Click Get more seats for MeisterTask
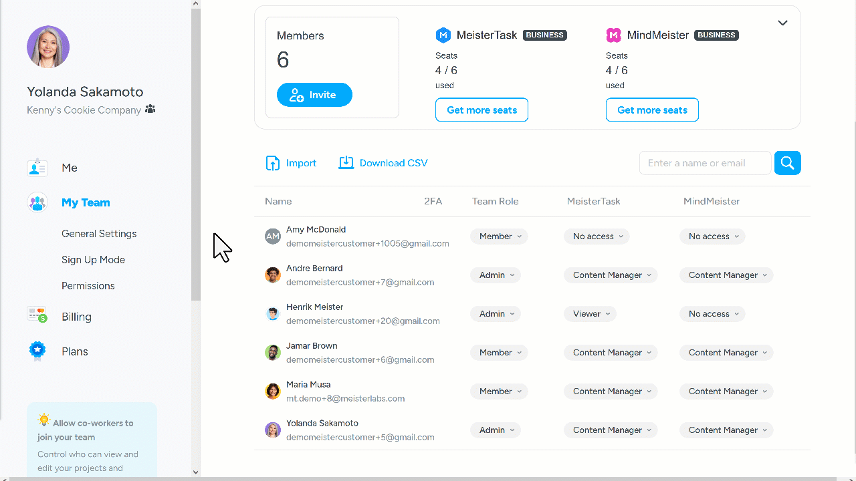This screenshot has height=481, width=856. 481,110
